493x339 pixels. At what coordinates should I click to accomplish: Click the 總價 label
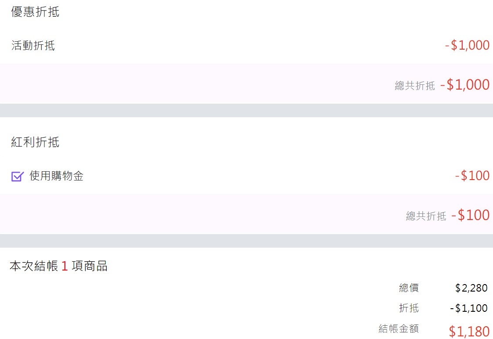click(x=409, y=288)
